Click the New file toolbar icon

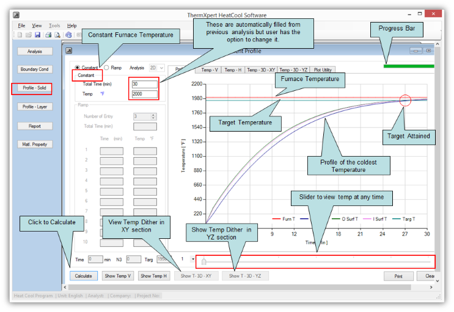click(20, 35)
